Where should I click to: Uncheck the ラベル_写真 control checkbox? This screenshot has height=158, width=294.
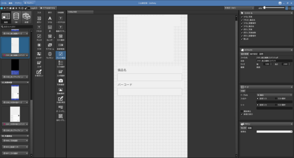242,17
